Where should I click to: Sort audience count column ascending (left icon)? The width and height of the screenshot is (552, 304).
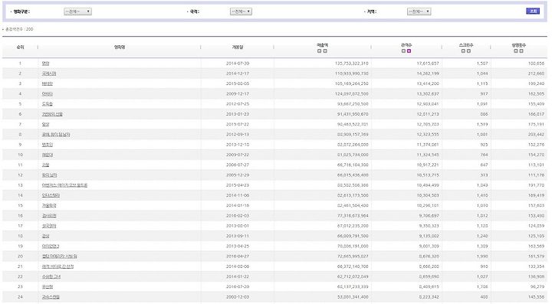coord(403,51)
